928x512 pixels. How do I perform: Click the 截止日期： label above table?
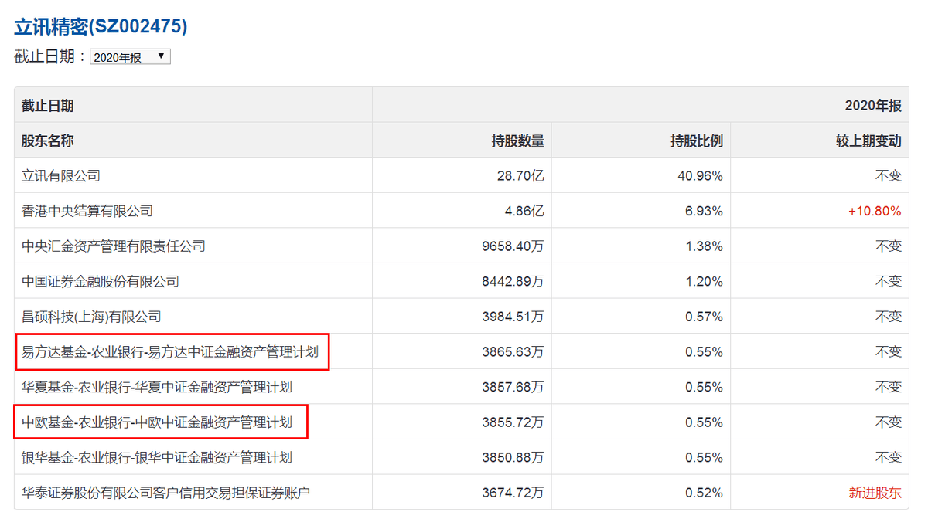(50, 56)
